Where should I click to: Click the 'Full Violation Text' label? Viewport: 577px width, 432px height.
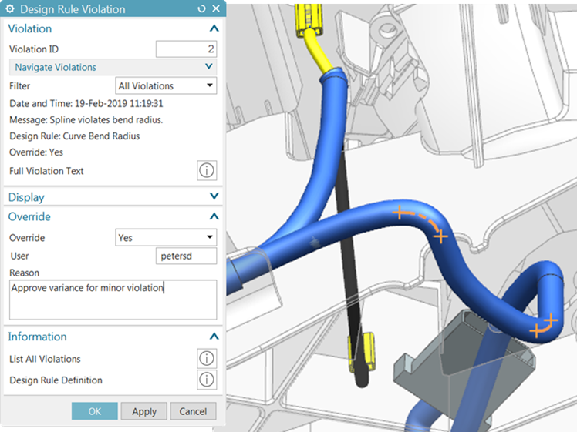click(x=46, y=171)
